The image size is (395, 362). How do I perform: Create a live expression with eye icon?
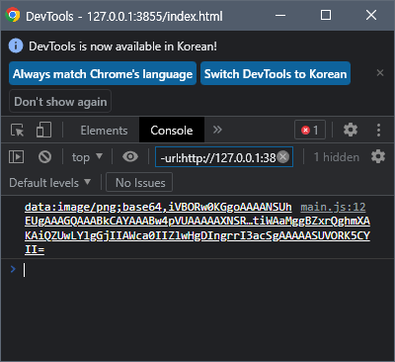130,156
